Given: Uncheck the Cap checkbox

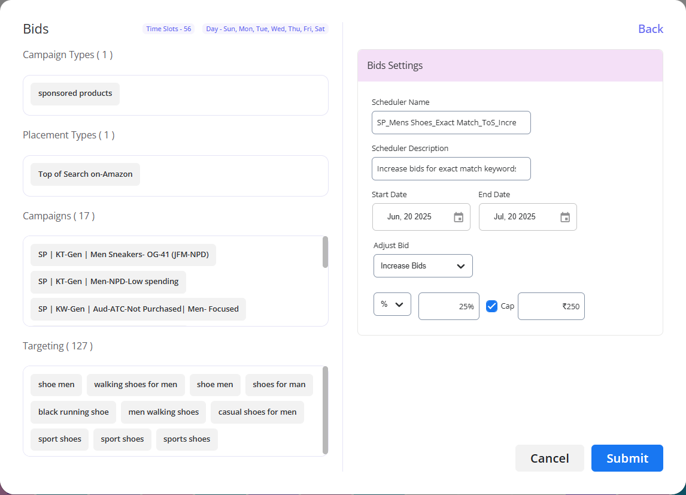Looking at the screenshot, I should 491,306.
